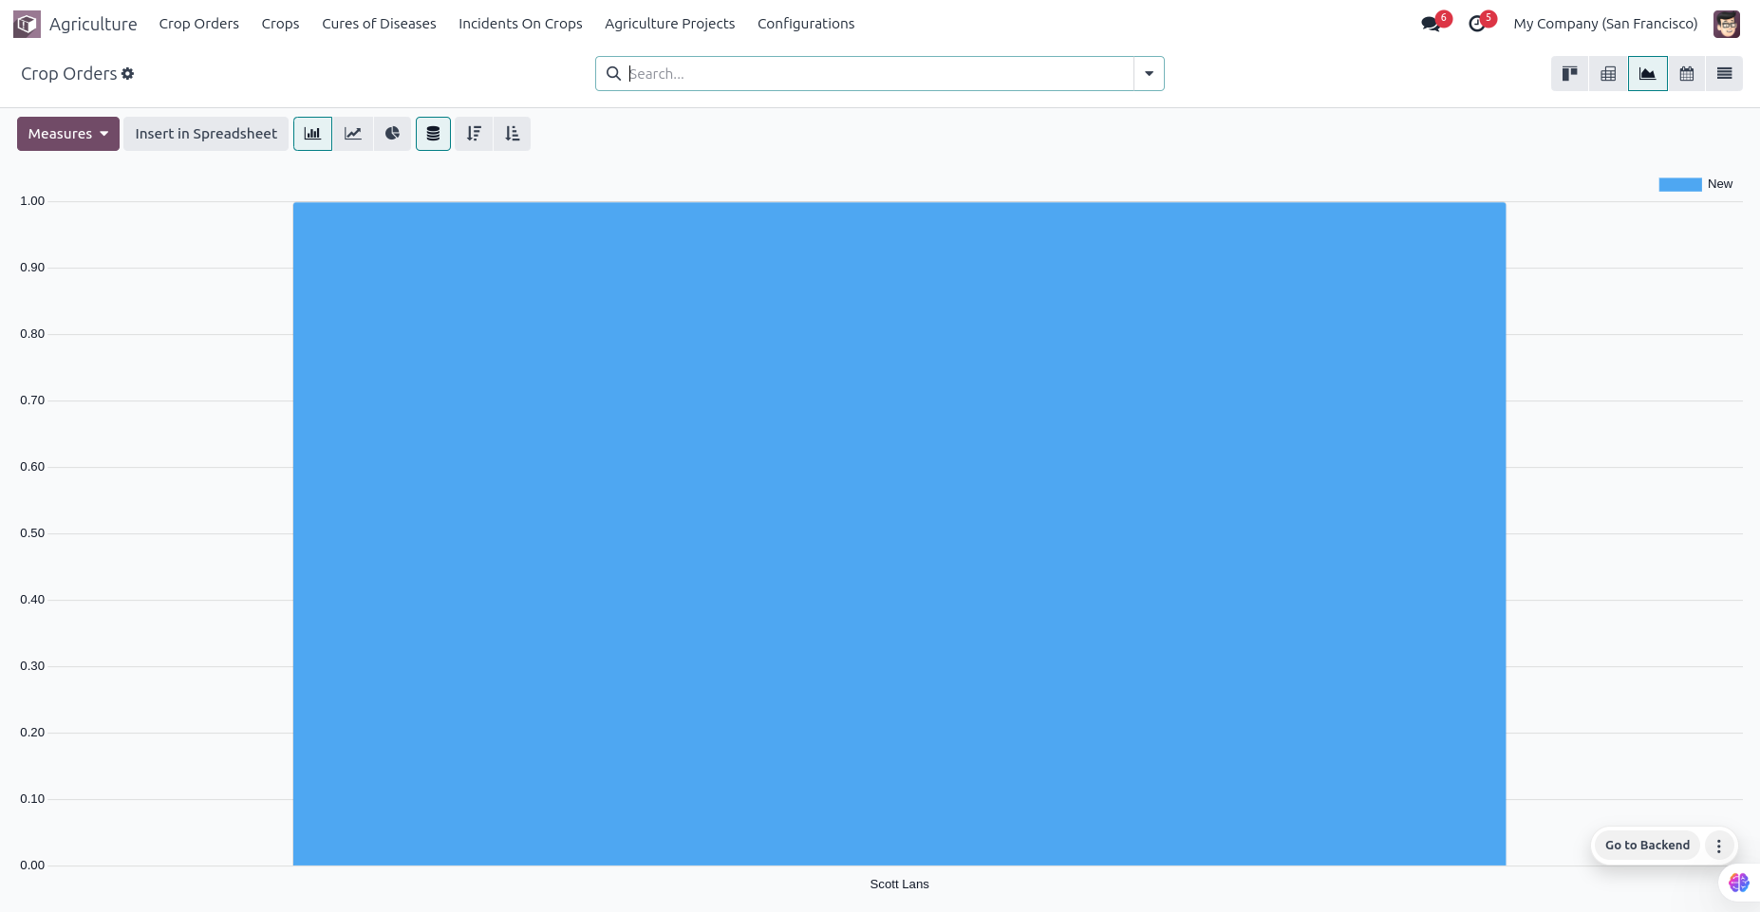Image resolution: width=1760 pixels, height=912 pixels.
Task: Toggle the Bar chart mode
Action: pos(312,134)
